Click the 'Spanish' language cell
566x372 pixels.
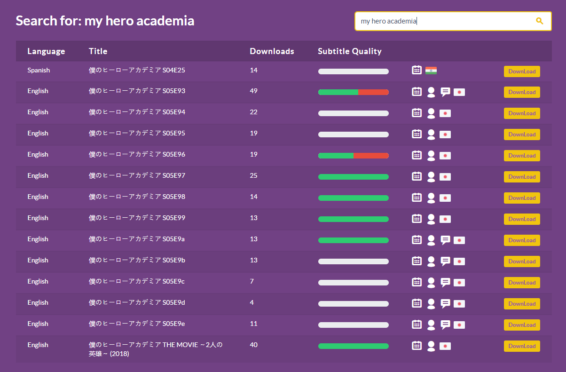pyautogui.click(x=39, y=70)
